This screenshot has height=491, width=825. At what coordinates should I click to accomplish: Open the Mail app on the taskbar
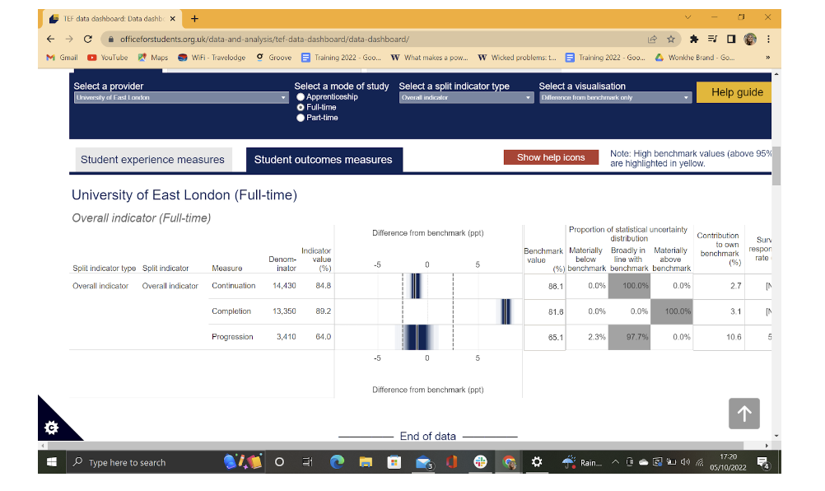[x=423, y=462]
